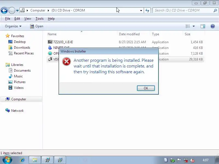219x164 pixels.
Task: Open Desktop under Favorites
Action: [x=20, y=42]
